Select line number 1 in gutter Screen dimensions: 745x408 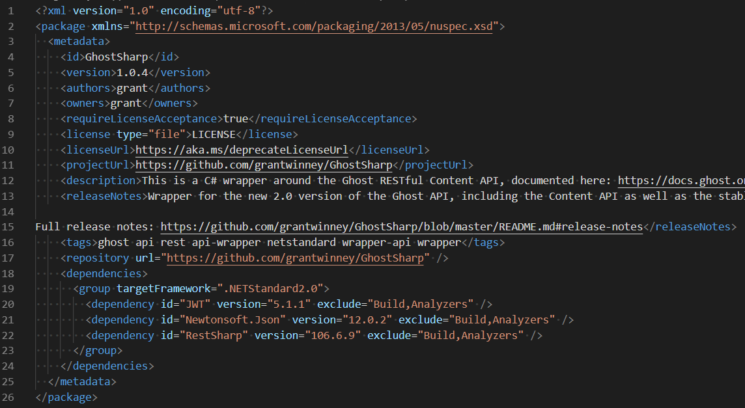pyautogui.click(x=11, y=10)
